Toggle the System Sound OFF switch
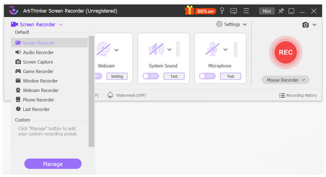Image resolution: width=326 pixels, height=177 pixels. [151, 76]
